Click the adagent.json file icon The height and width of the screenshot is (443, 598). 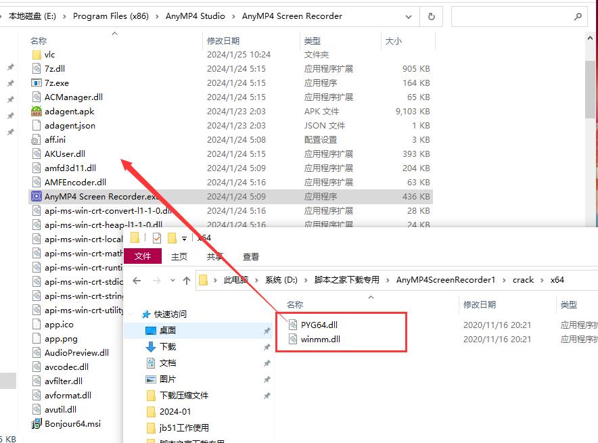(37, 125)
